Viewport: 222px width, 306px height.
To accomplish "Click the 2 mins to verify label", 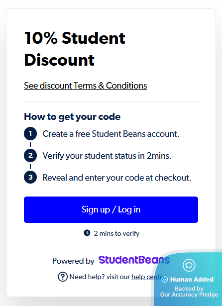I will click(x=116, y=233).
